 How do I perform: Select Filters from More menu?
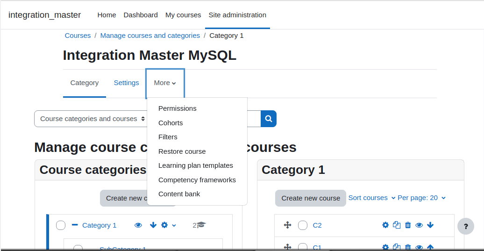[168, 137]
